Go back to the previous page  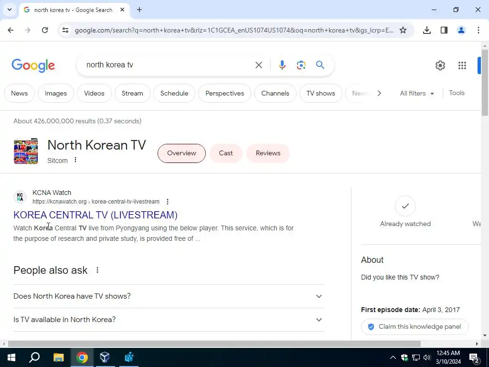(x=11, y=30)
